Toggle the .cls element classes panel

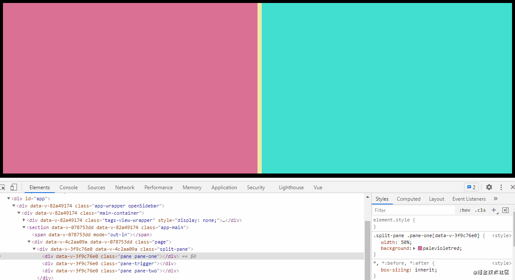click(480, 210)
